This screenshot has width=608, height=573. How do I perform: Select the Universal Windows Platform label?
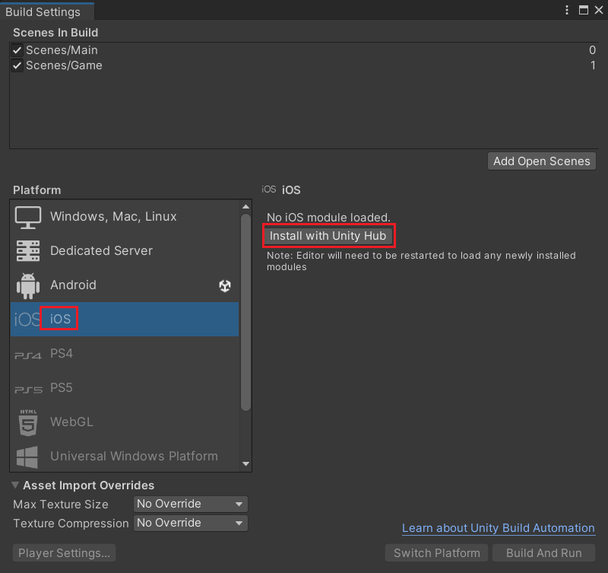135,456
